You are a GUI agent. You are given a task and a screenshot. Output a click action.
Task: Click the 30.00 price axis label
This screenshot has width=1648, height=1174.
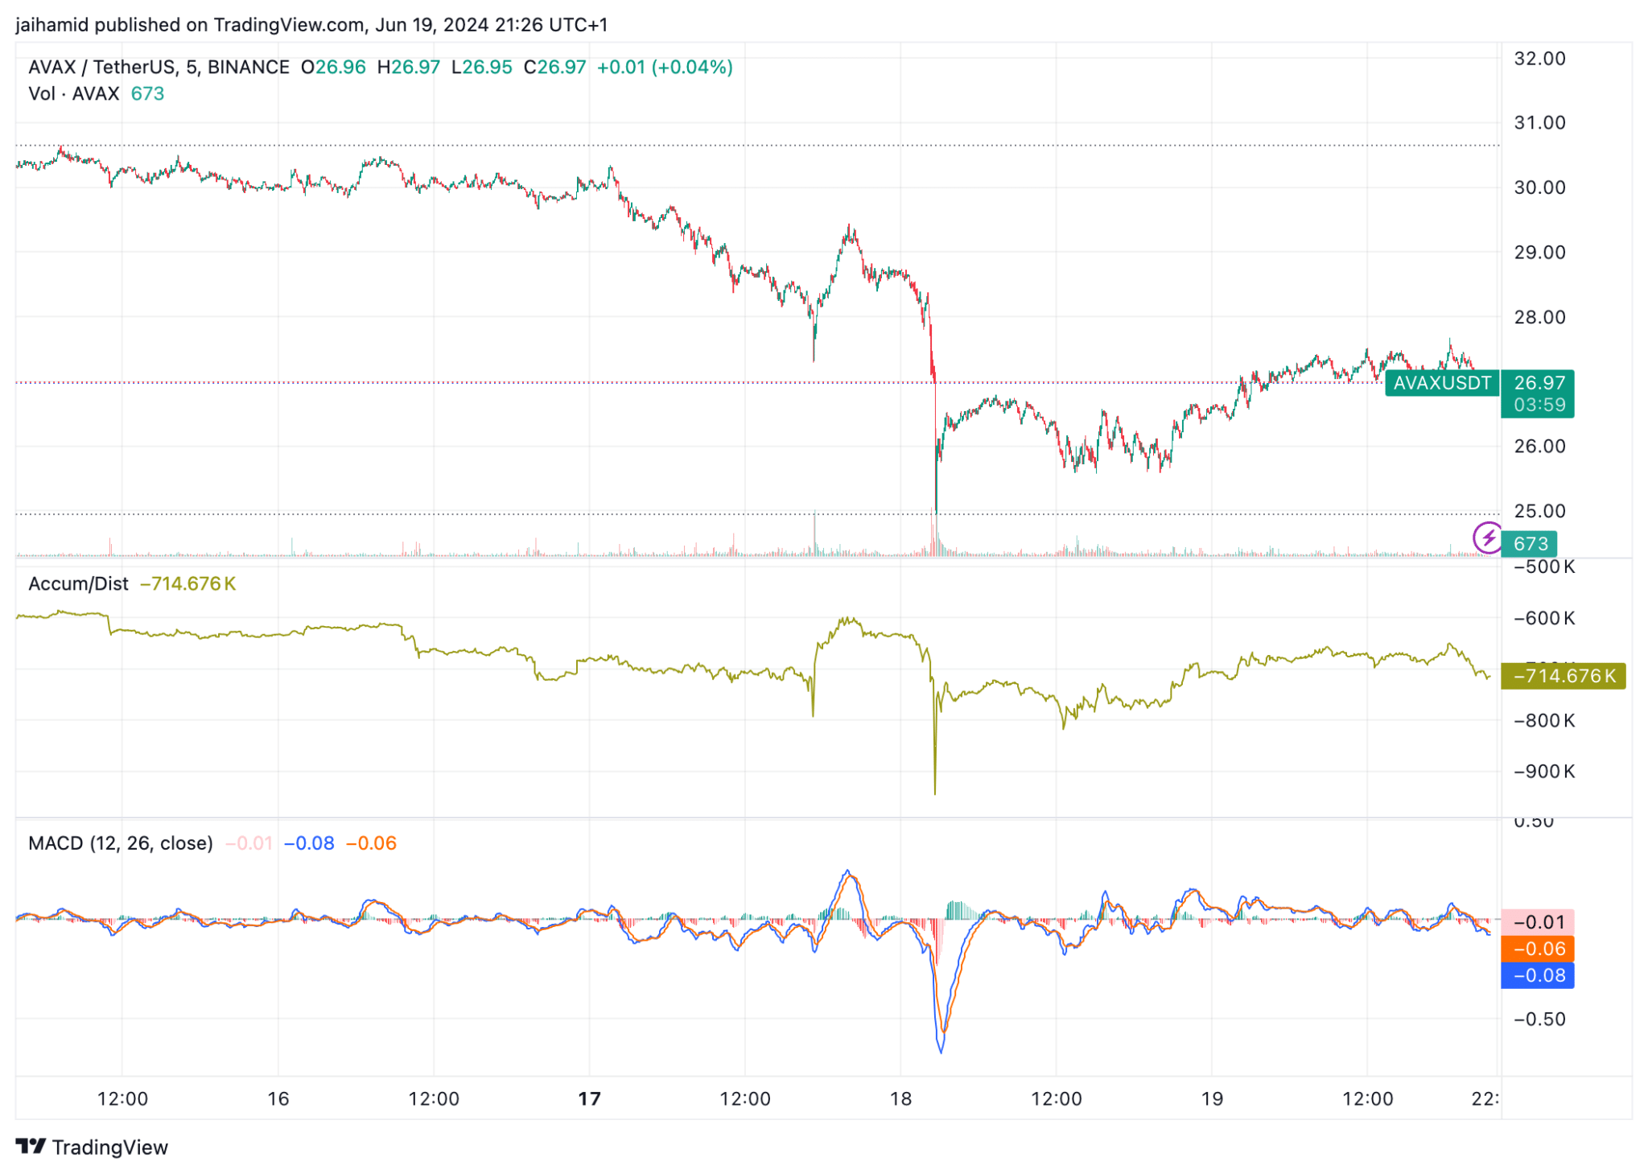pos(1539,187)
